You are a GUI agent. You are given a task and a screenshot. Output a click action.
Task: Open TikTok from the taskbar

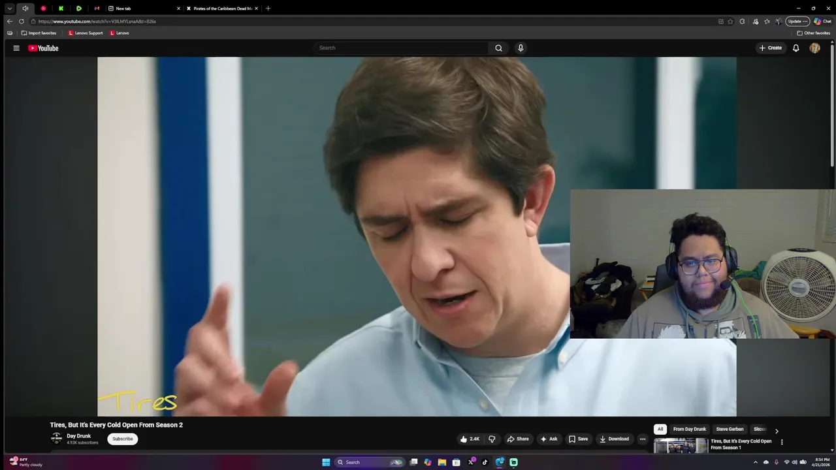coord(485,462)
